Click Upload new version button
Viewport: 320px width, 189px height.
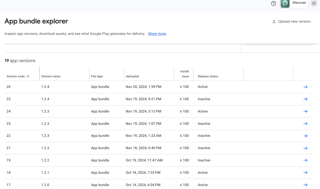coord(292,21)
